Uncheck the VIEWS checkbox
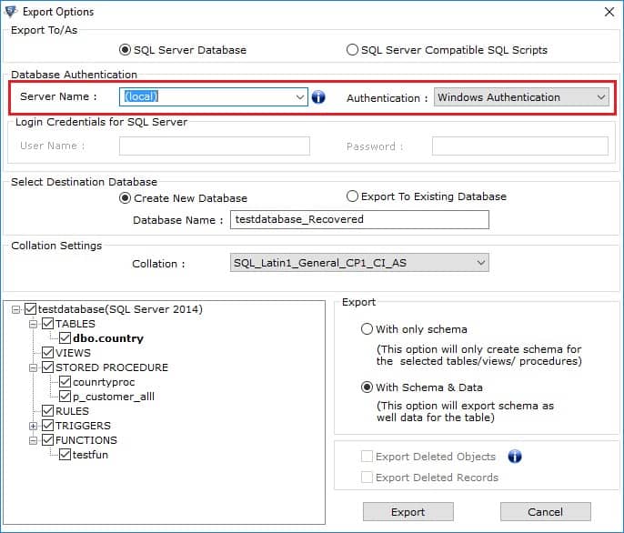This screenshot has height=533, width=624. tap(47, 353)
